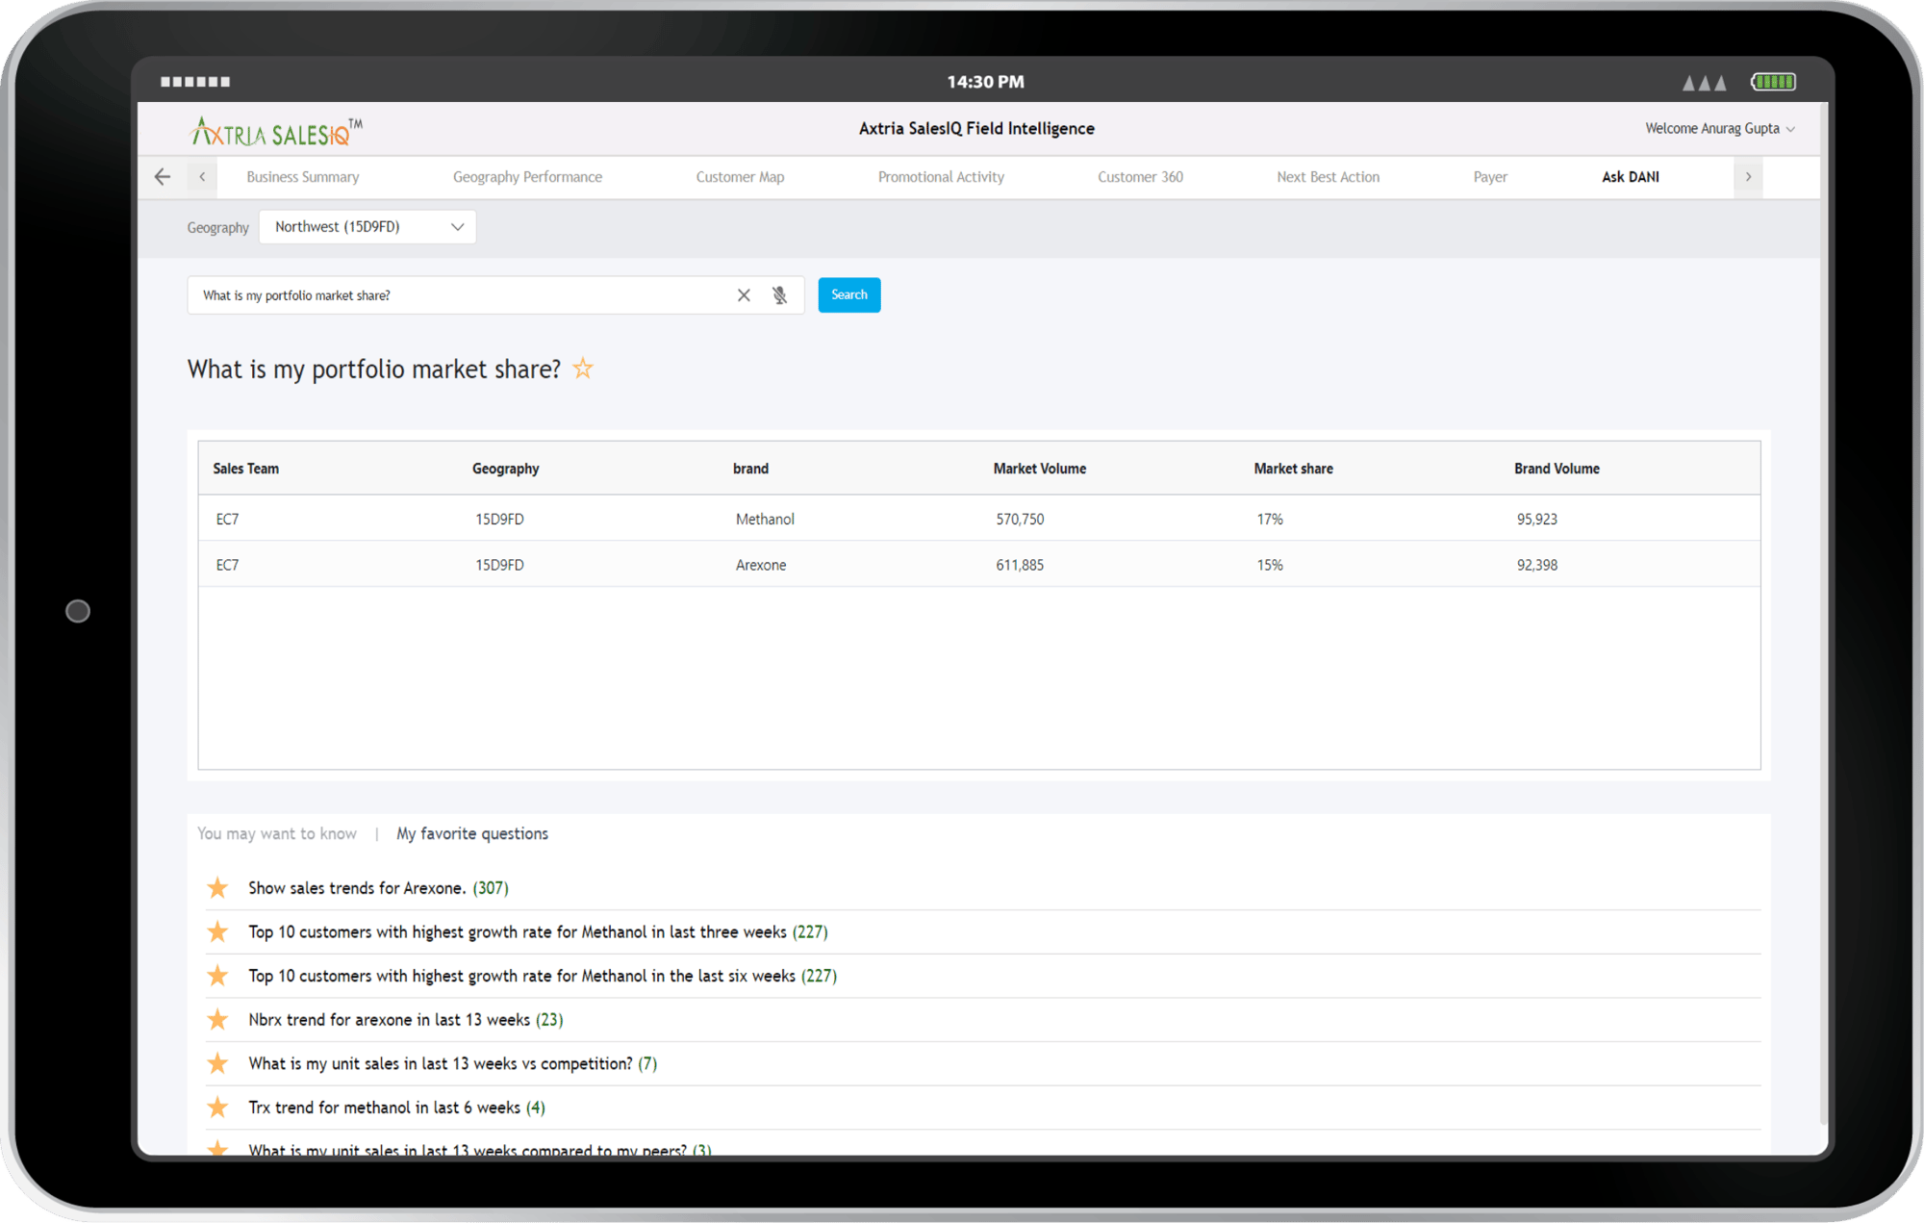The image size is (1924, 1223).
Task: Toggle star for Methanol last three weeks question
Action: (x=218, y=931)
